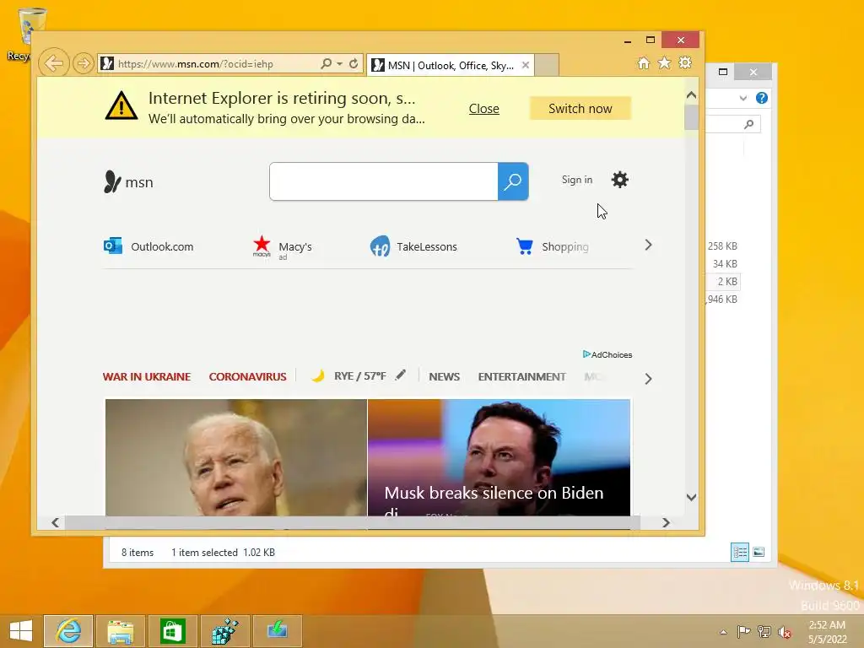Open a new blank tab

coord(547,65)
